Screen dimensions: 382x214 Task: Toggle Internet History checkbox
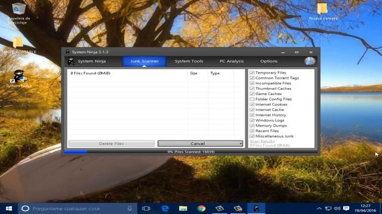coord(252,115)
